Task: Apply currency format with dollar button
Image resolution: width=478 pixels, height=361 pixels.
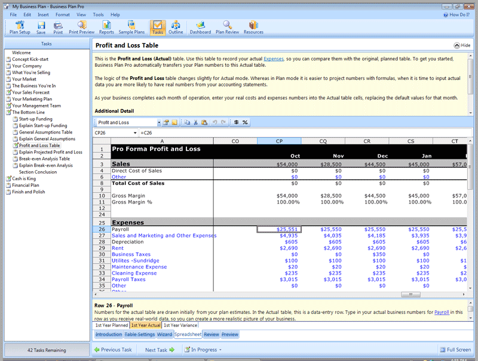Action: click(237, 122)
